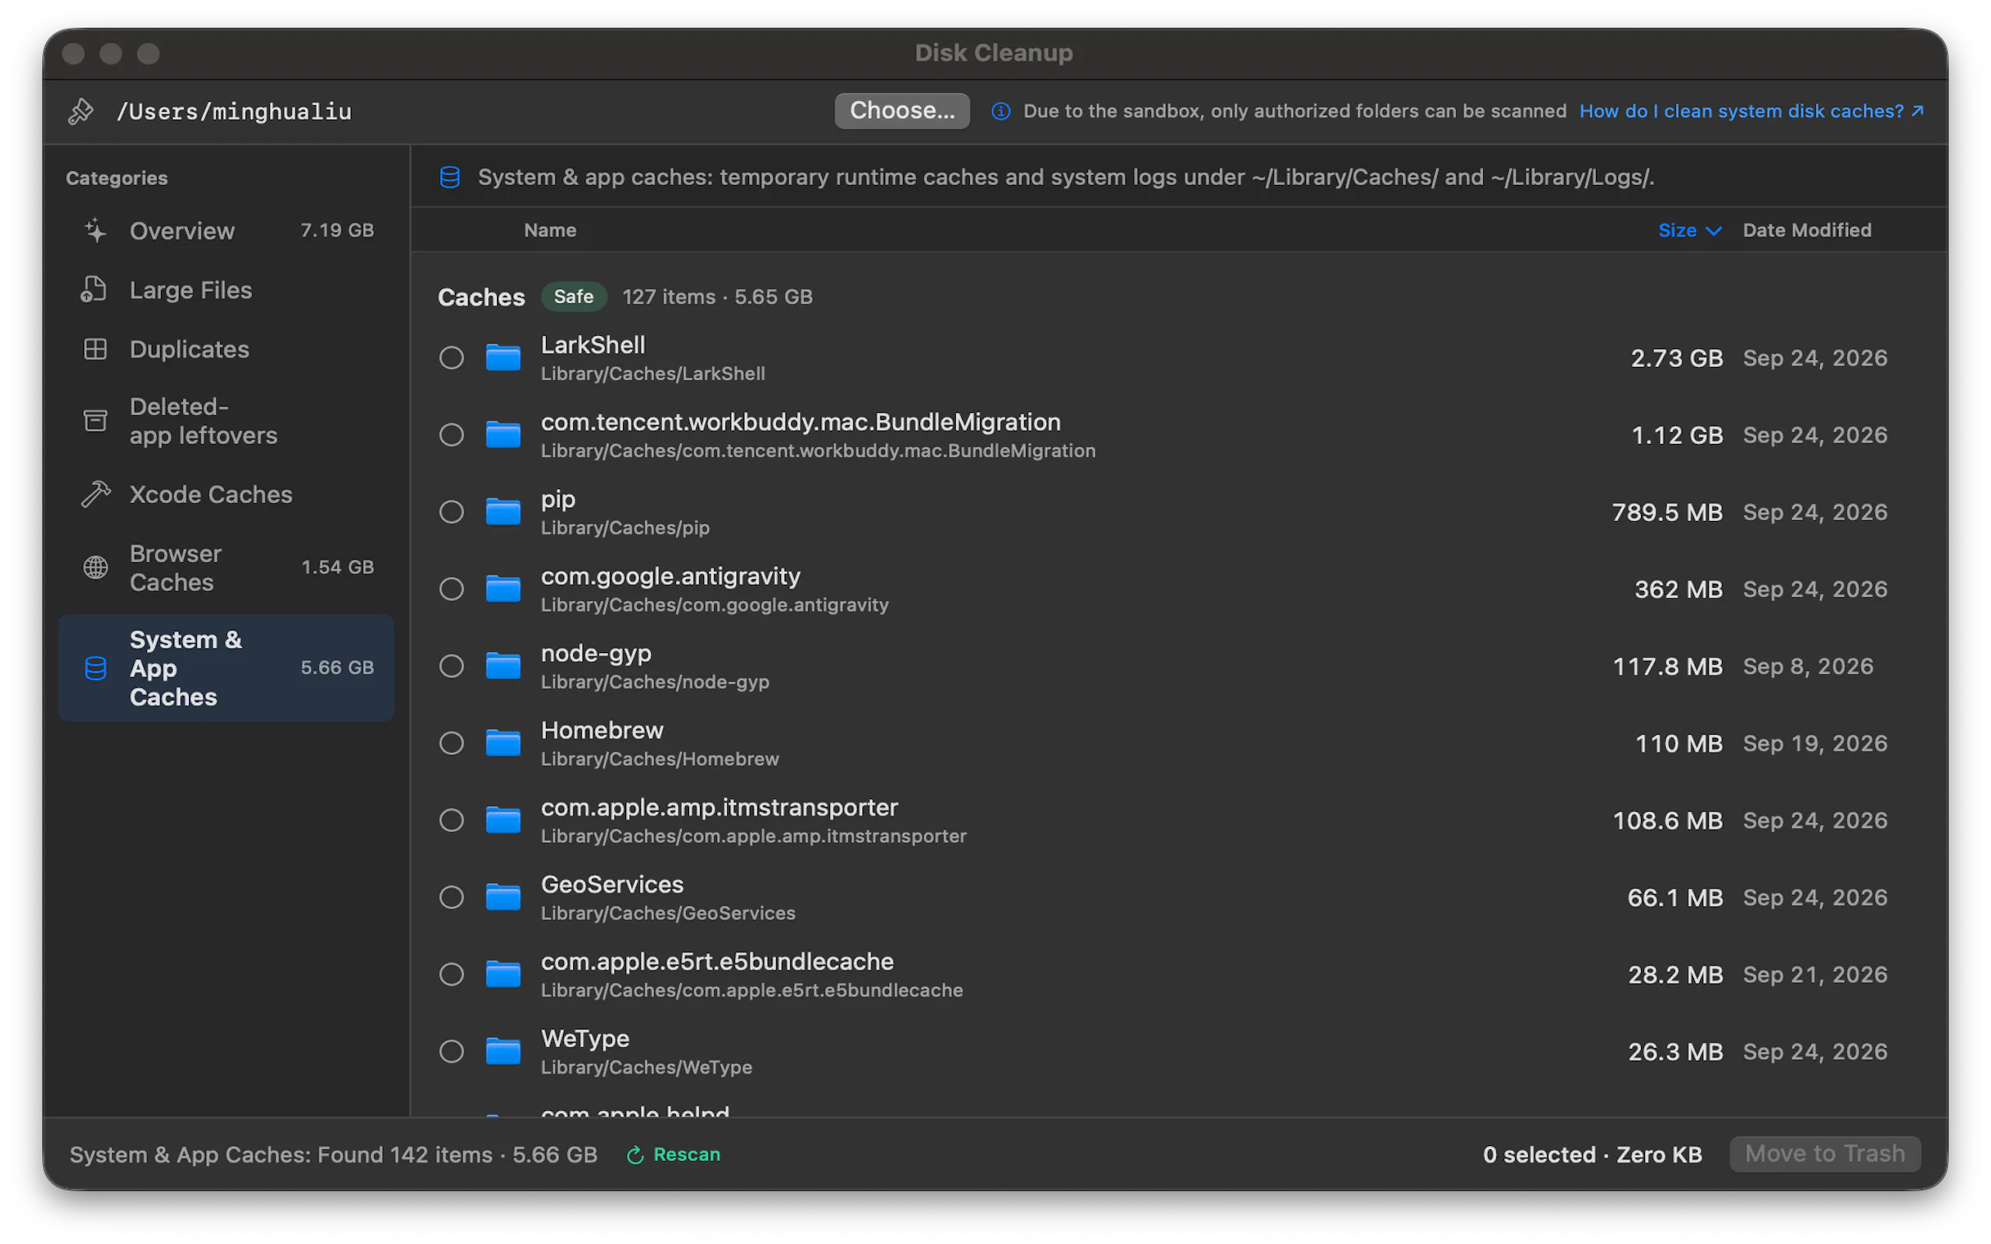This screenshot has height=1244, width=1991.
Task: Select the com.apple.e5rt.e5bundlecache circle
Action: click(451, 974)
